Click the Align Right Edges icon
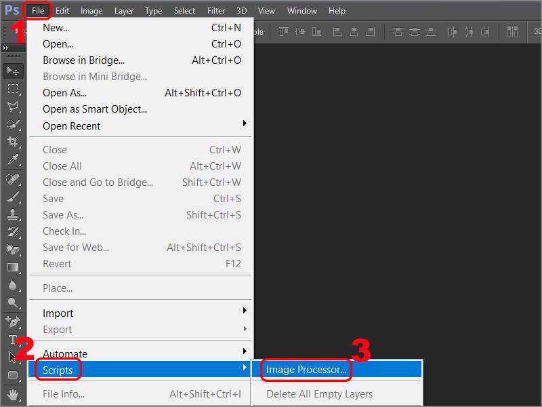Screen dimensions: 542x407 coord(370,32)
